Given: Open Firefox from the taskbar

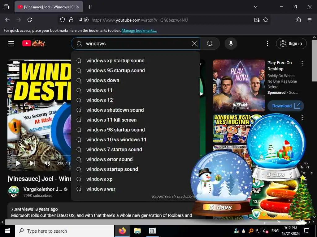Looking at the screenshot, I should [122, 231].
